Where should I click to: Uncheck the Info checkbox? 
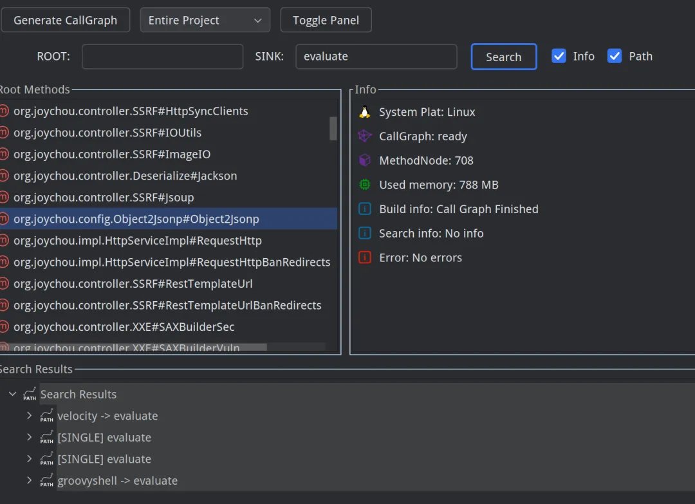tap(559, 56)
